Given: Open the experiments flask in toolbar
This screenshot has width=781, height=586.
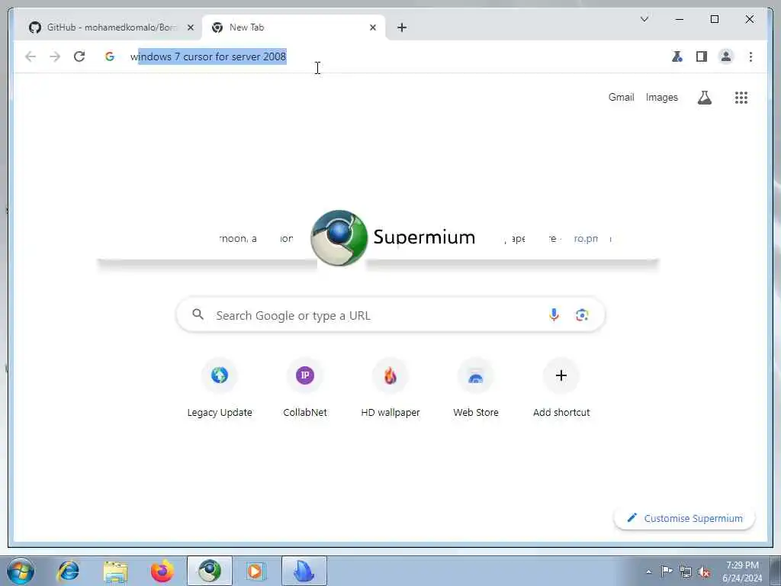Looking at the screenshot, I should click(x=677, y=56).
